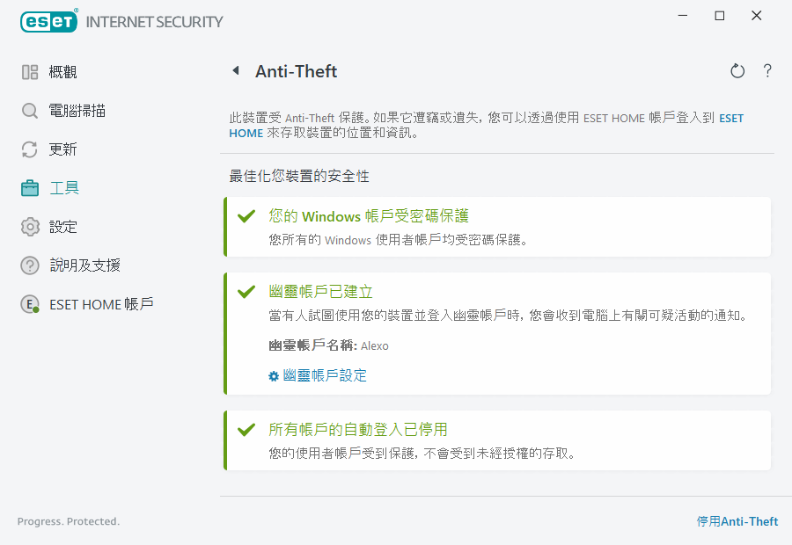Viewport: 792px width, 545px height.
Task: Open the 設定 menu item
Action: tap(63, 227)
